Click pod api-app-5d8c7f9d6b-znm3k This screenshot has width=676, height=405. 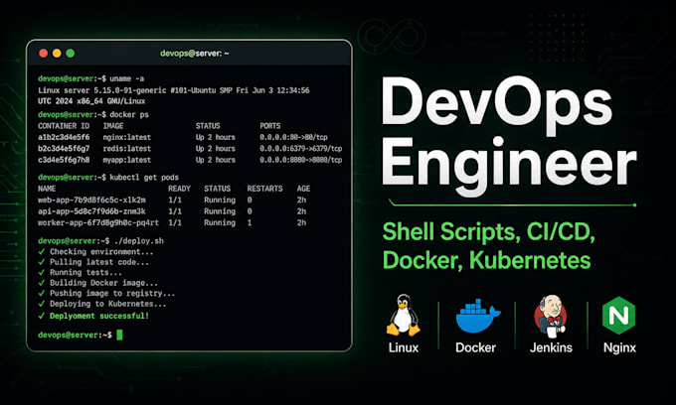(x=91, y=211)
